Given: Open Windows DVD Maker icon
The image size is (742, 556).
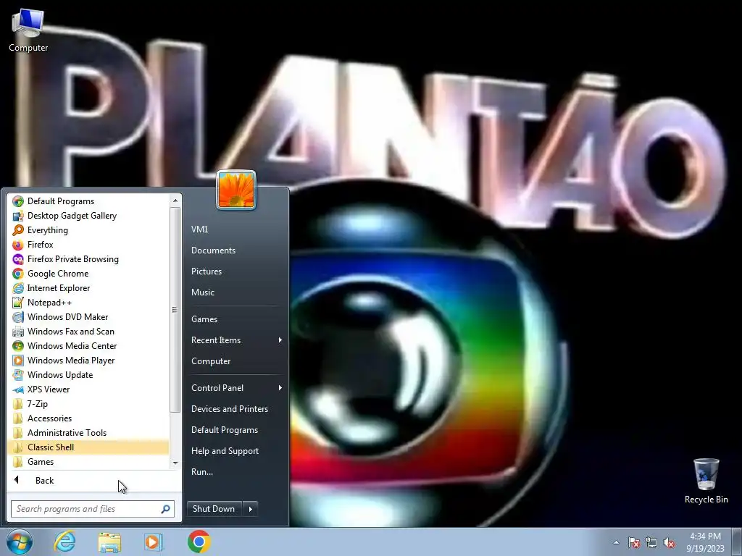Looking at the screenshot, I should pyautogui.click(x=18, y=317).
